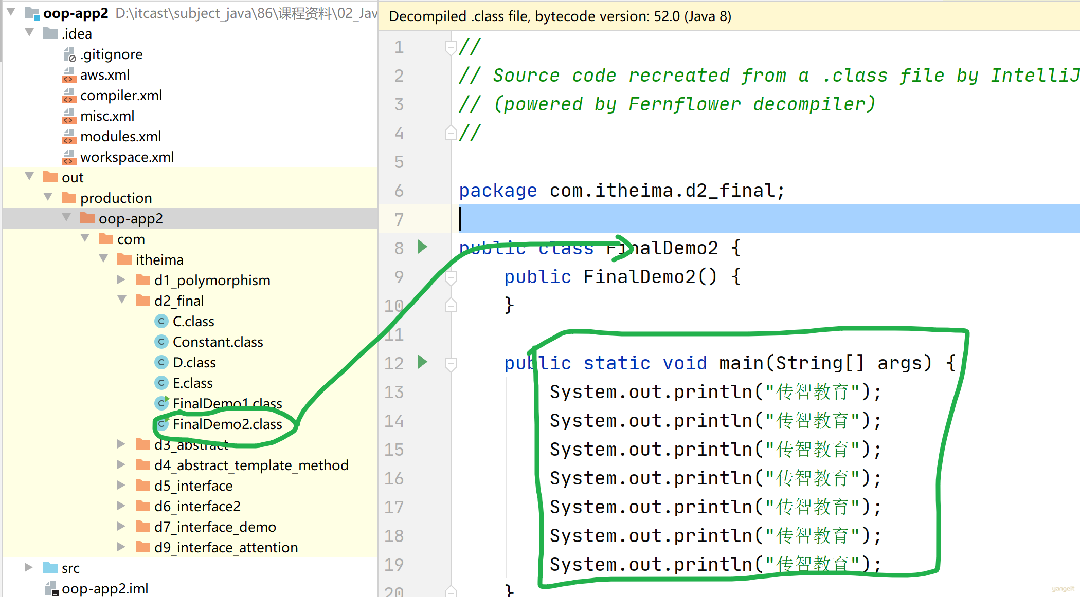This screenshot has height=597, width=1080.
Task: Fold the header comment at line 1
Action: coord(451,48)
